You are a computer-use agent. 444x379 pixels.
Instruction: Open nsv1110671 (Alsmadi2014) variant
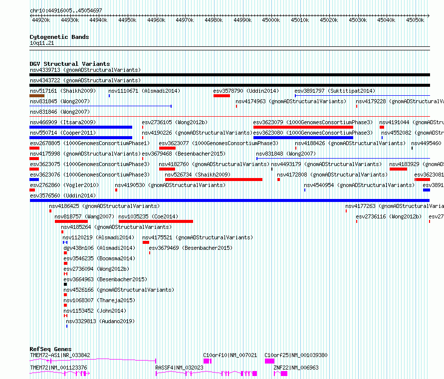tap(144, 91)
